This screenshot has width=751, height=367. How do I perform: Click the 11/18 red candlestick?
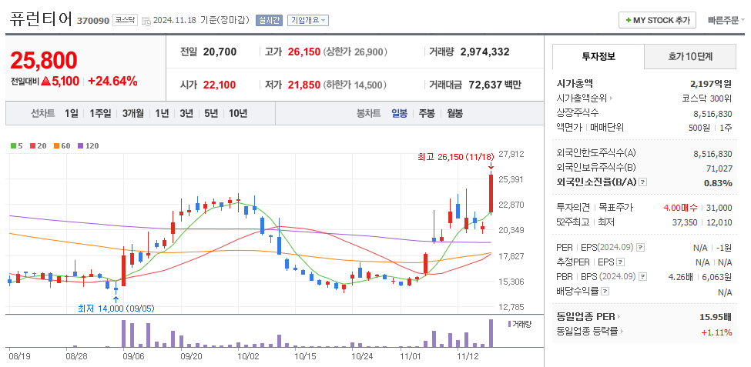pyautogui.click(x=491, y=194)
